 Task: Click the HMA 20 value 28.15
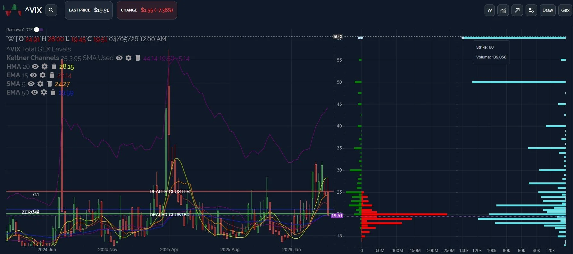coord(67,67)
